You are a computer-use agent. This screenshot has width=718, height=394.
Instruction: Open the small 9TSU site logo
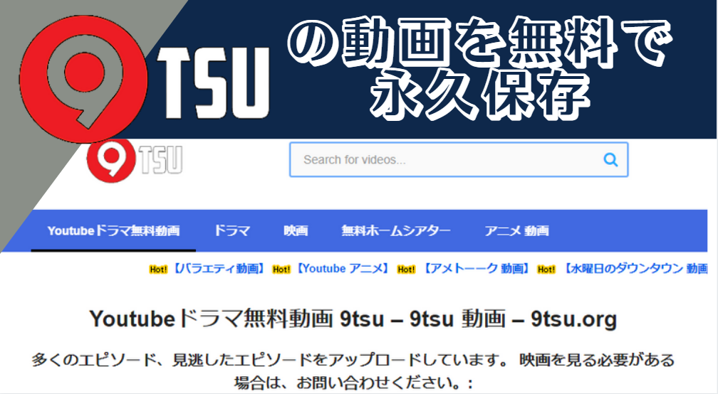point(135,160)
